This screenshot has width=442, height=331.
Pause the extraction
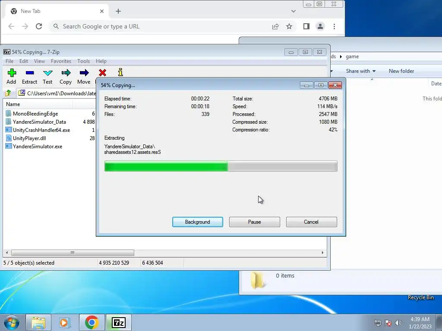[x=255, y=222]
